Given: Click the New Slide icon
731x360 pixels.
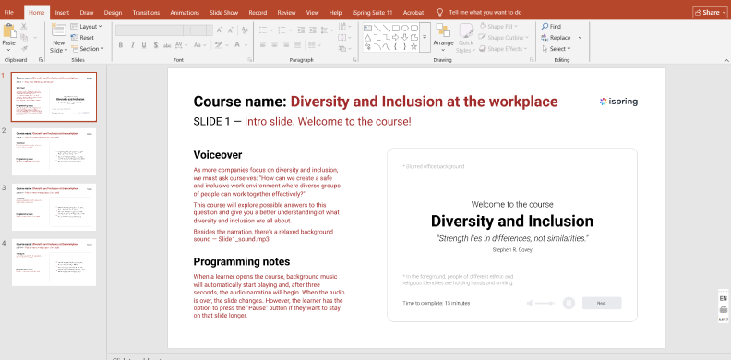Looking at the screenshot, I should [58, 30].
